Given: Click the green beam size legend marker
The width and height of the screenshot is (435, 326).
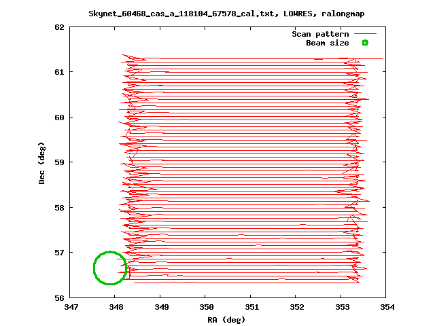Looking at the screenshot, I should pyautogui.click(x=365, y=43).
